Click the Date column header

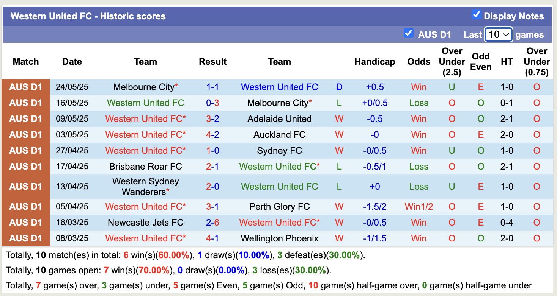72,61
